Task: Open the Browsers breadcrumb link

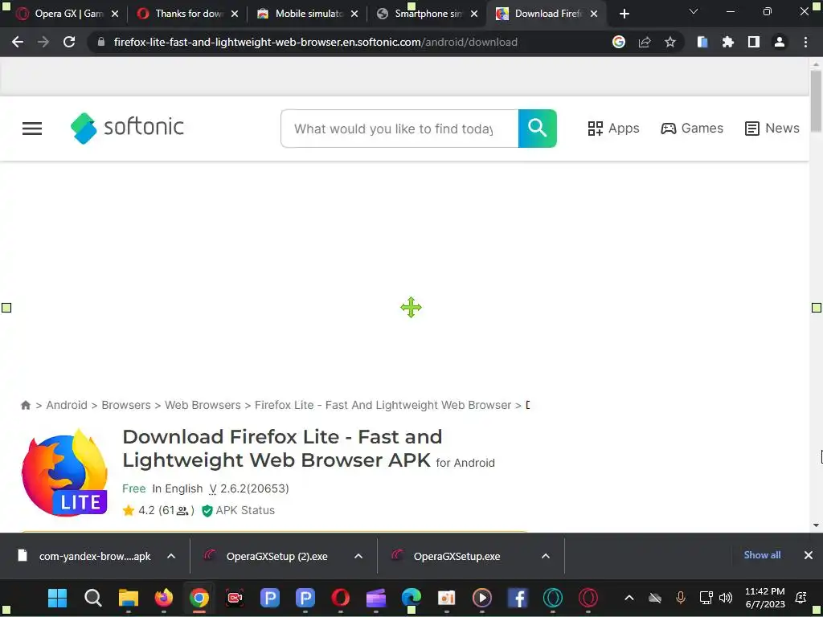Action: 126,405
